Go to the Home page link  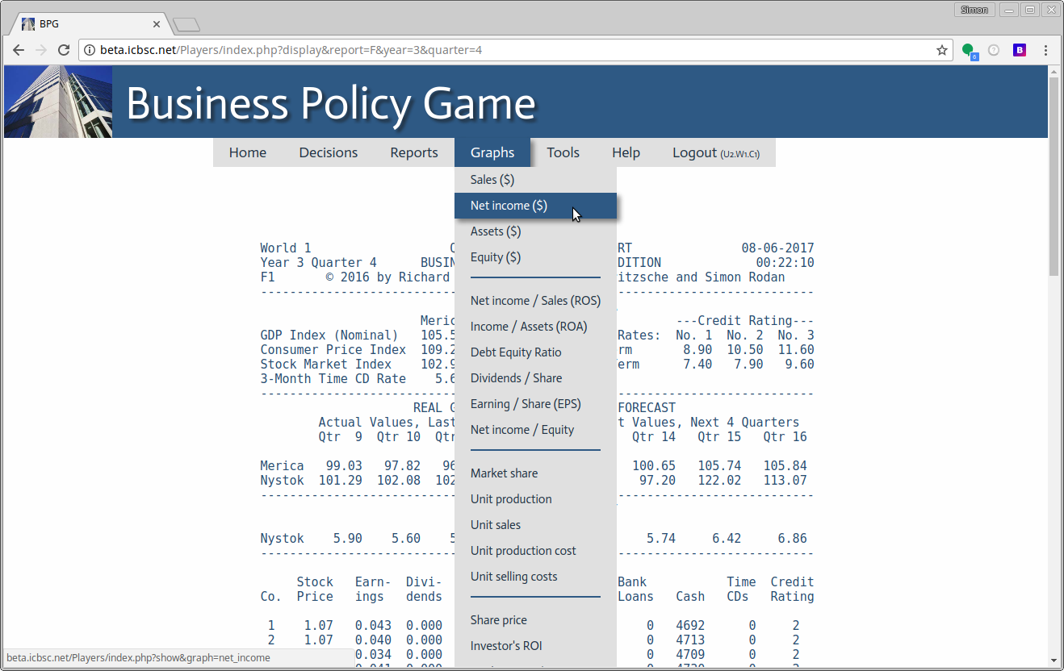[247, 152]
